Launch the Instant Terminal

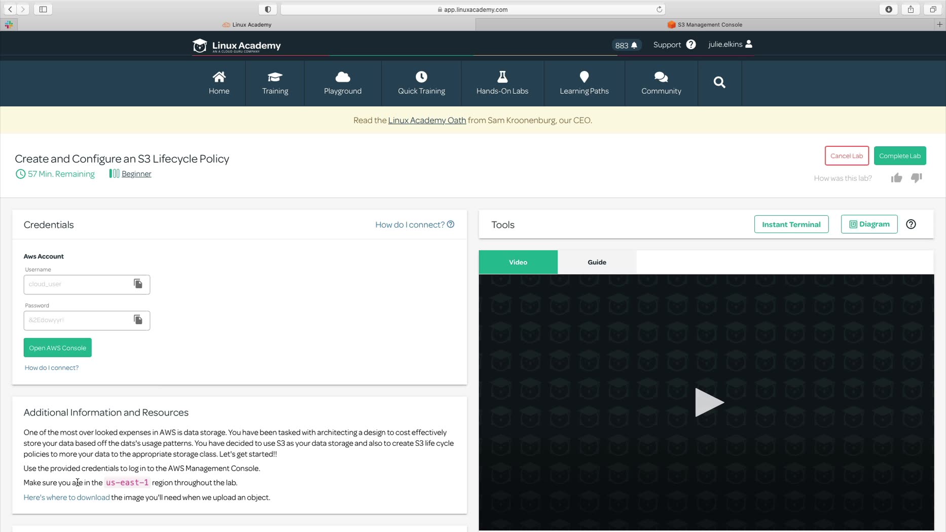click(791, 224)
